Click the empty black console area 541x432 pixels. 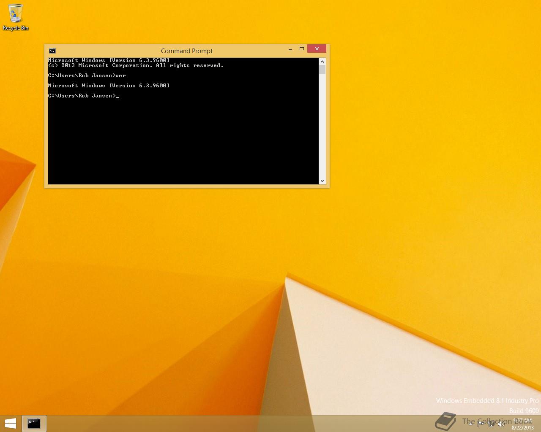click(x=182, y=143)
